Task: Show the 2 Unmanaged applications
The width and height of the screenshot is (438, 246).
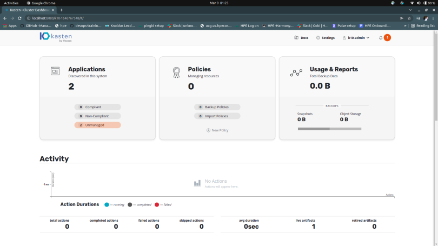Action: pos(97,125)
